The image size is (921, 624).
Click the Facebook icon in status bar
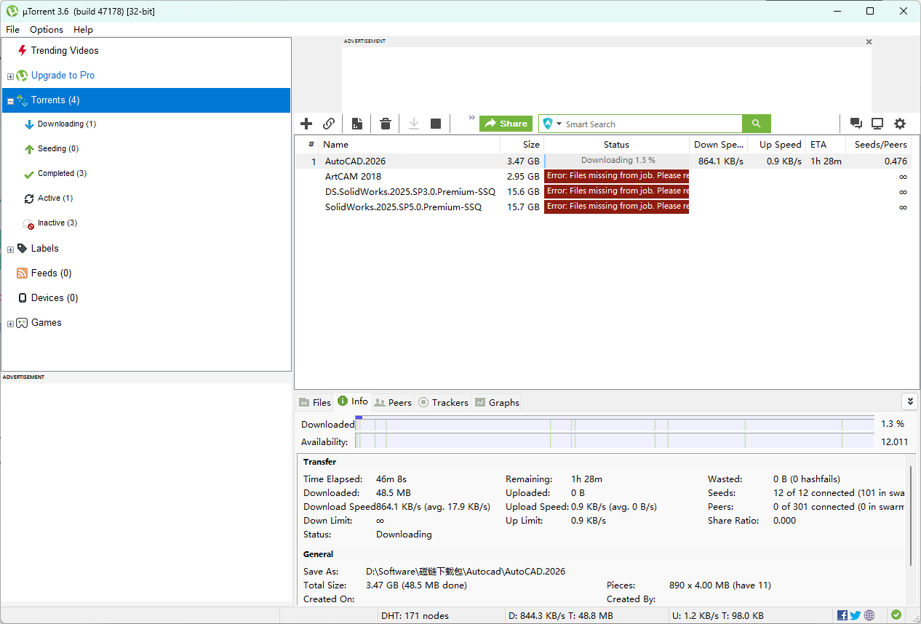tap(842, 615)
